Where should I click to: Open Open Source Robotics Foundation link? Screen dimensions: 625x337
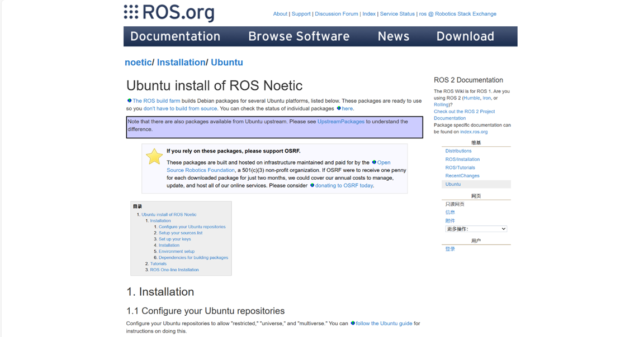click(201, 170)
